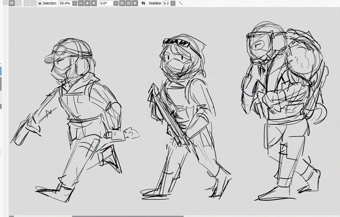Rotate the canvas clockwise
Screen dimensions: 340x217
coord(128,3)
